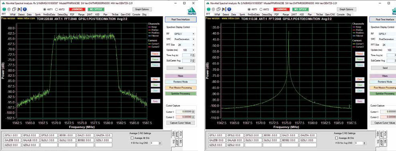Open blue info icon in right window

[229, 9]
